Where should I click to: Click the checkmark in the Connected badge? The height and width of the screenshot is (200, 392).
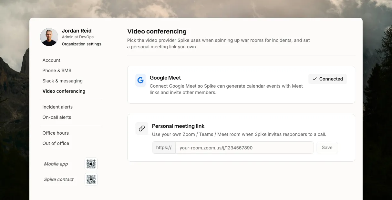(x=315, y=79)
